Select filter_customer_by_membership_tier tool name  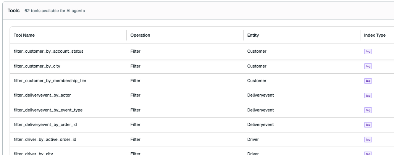[x=50, y=81]
